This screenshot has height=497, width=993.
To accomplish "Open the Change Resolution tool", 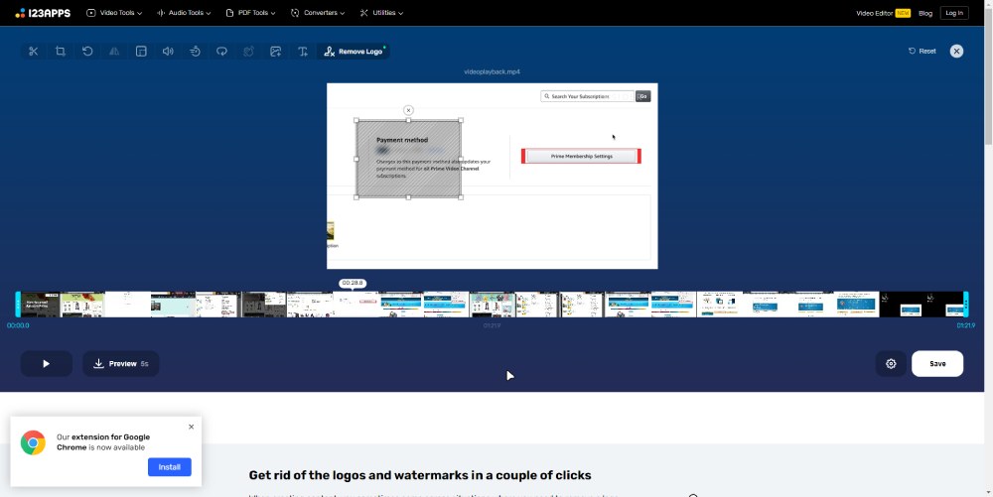I will pos(141,52).
